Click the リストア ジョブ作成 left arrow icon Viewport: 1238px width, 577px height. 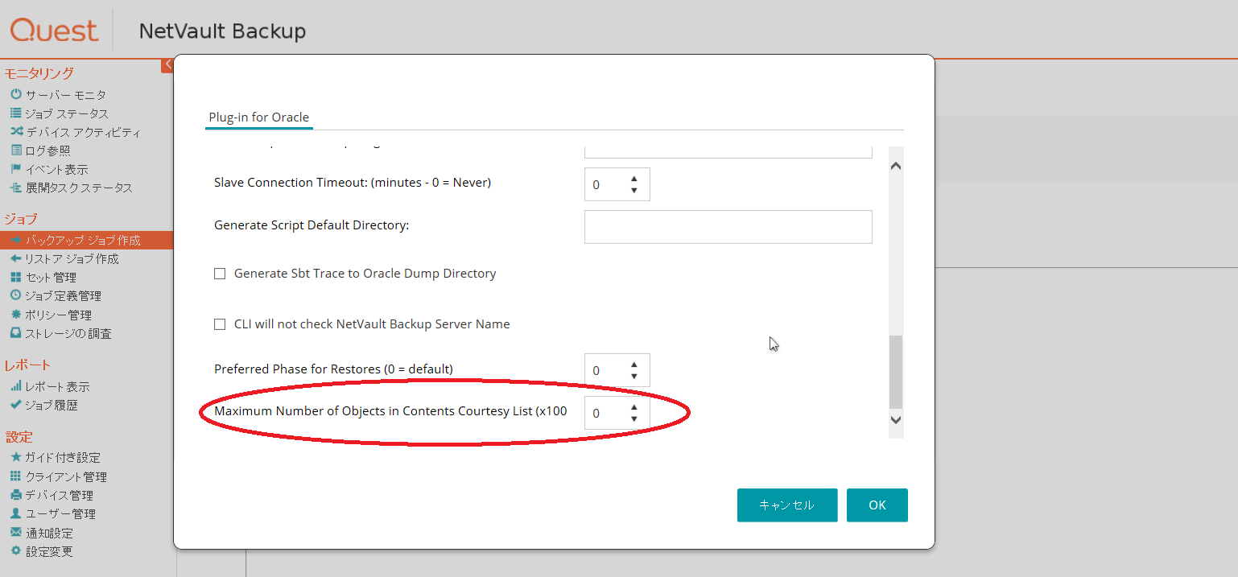click(x=16, y=258)
